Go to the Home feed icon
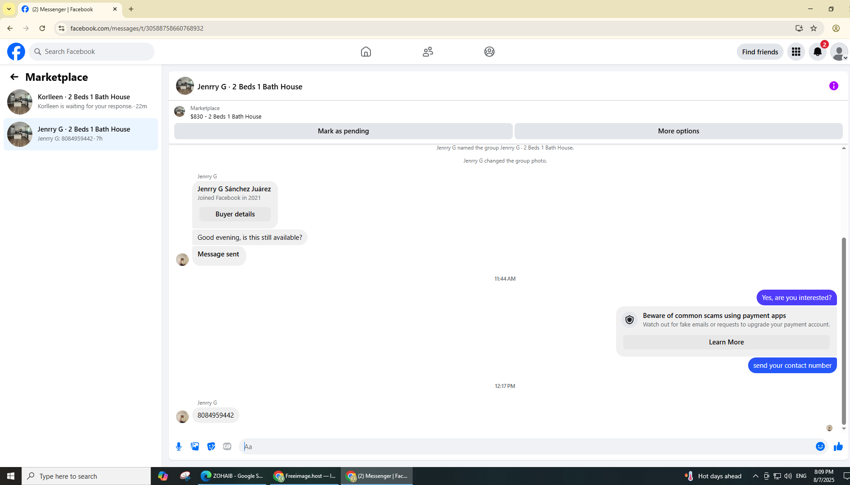 tap(366, 52)
